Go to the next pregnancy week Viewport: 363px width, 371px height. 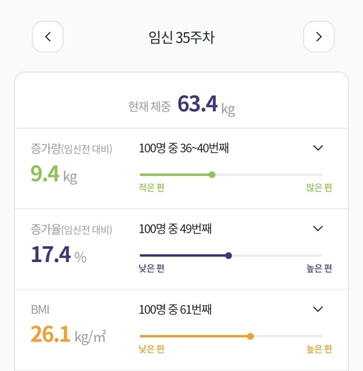pos(319,37)
